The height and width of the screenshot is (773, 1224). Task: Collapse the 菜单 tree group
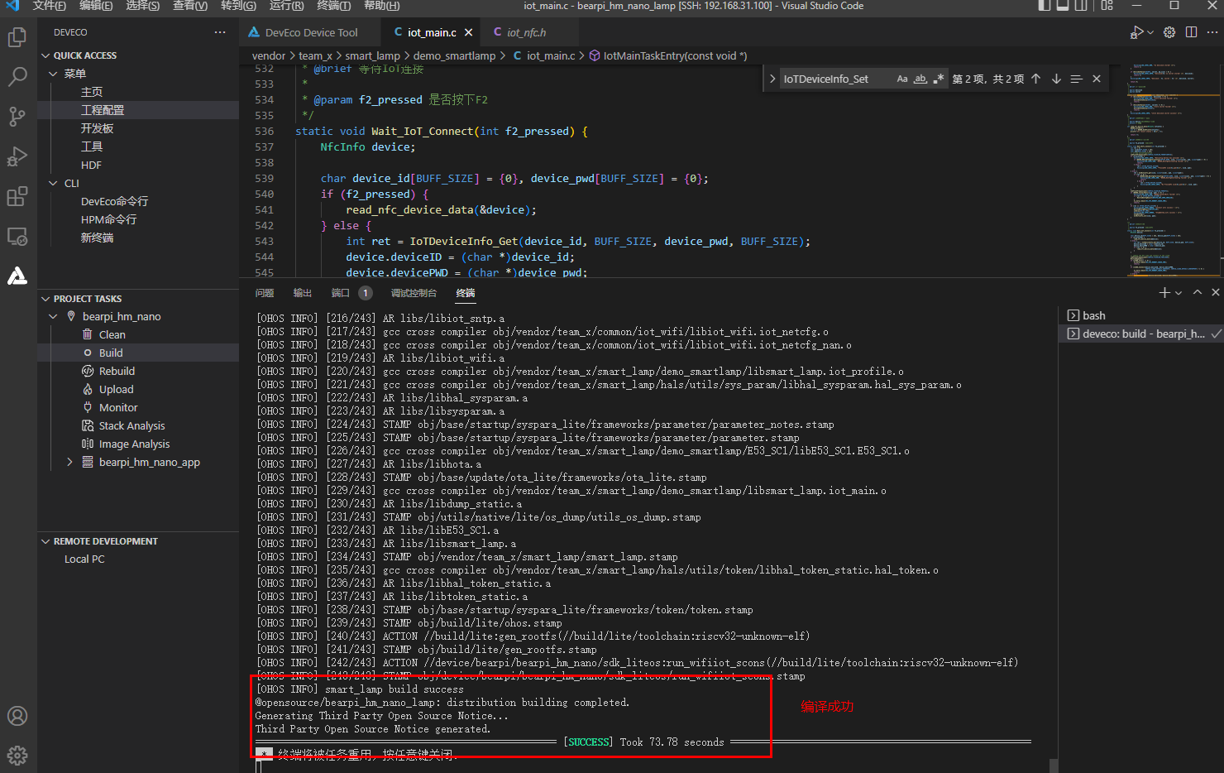tap(53, 74)
